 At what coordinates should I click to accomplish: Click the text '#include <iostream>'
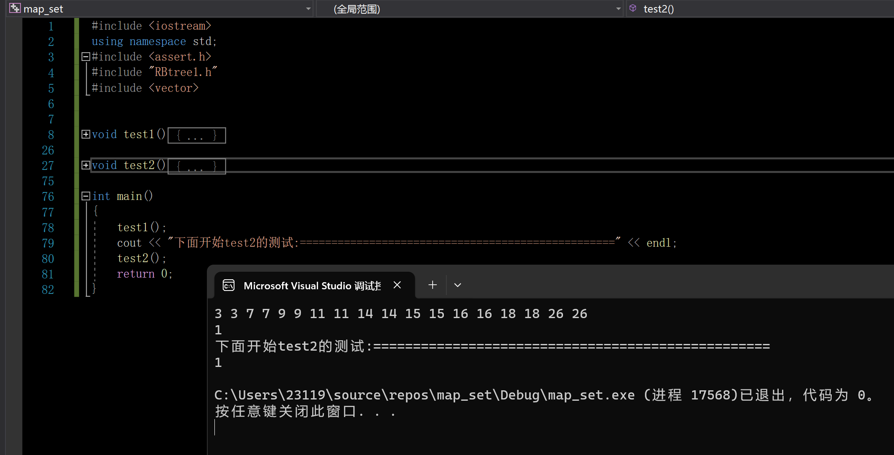151,26
